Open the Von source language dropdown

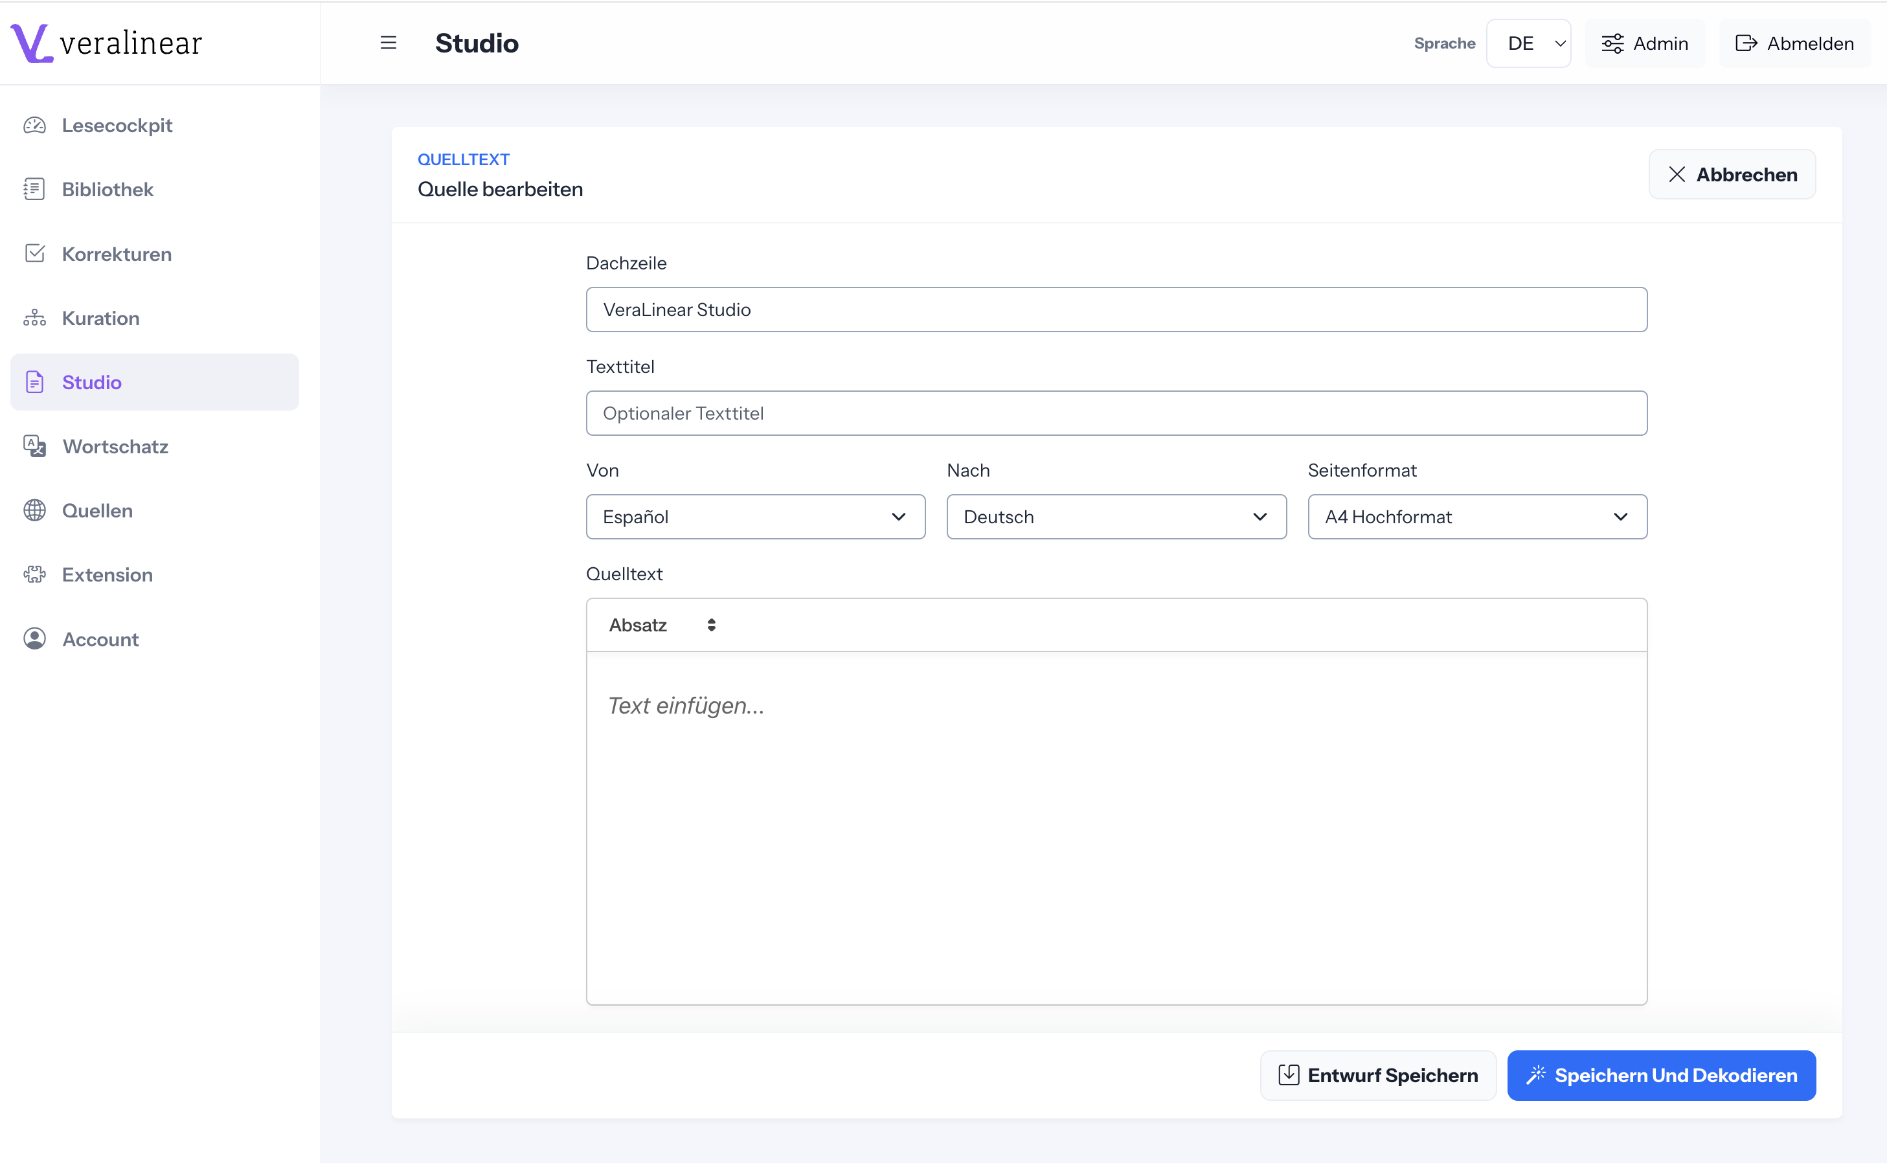pyautogui.click(x=755, y=517)
